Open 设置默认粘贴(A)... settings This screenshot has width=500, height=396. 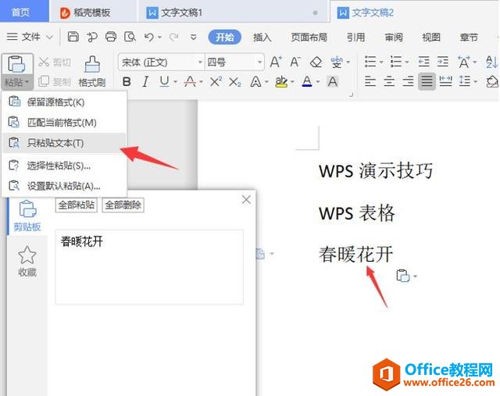(64, 186)
